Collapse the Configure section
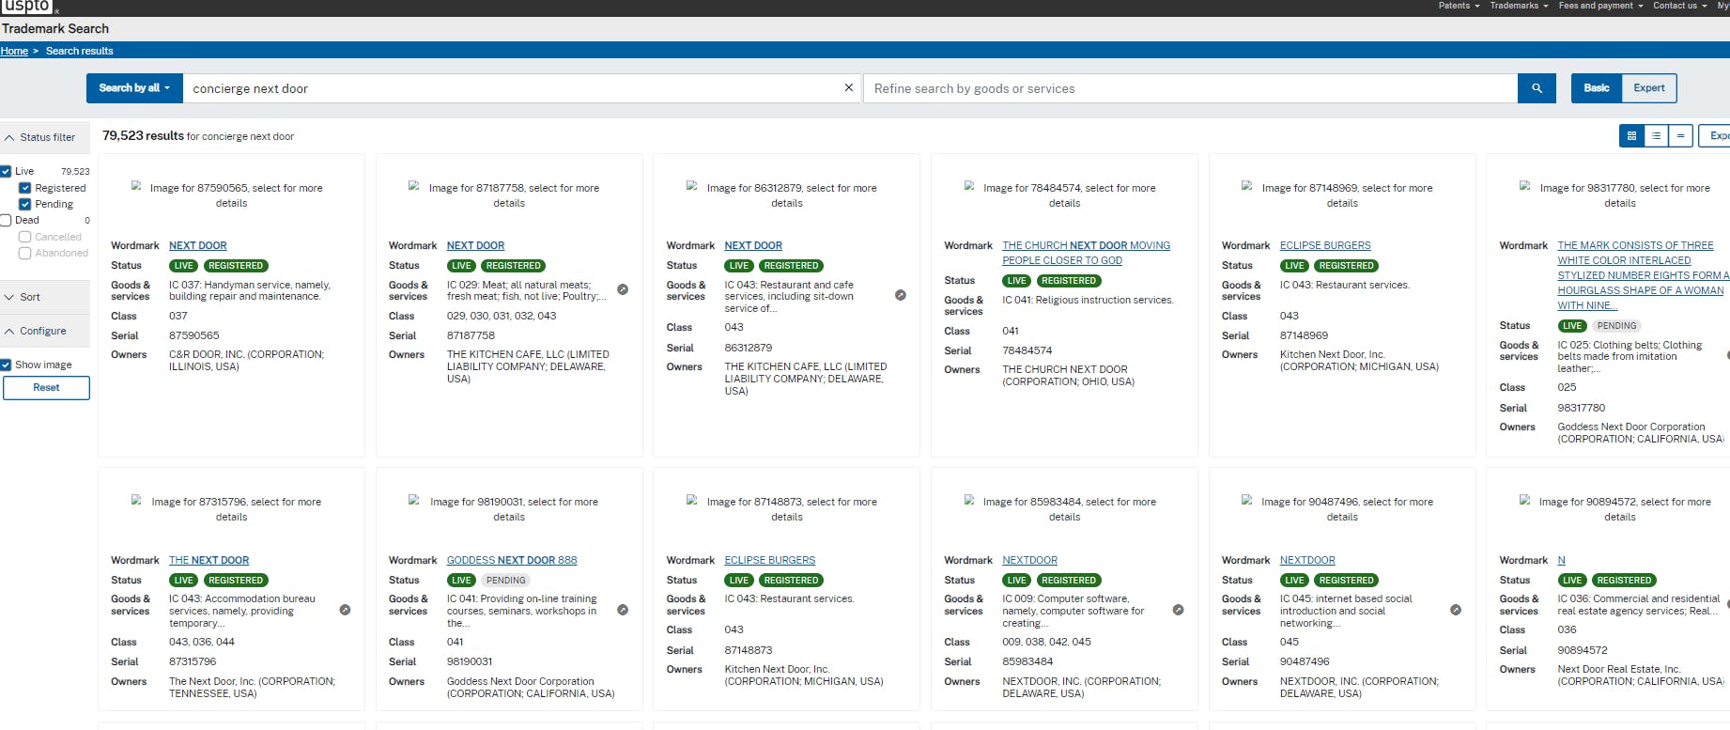 (45, 331)
